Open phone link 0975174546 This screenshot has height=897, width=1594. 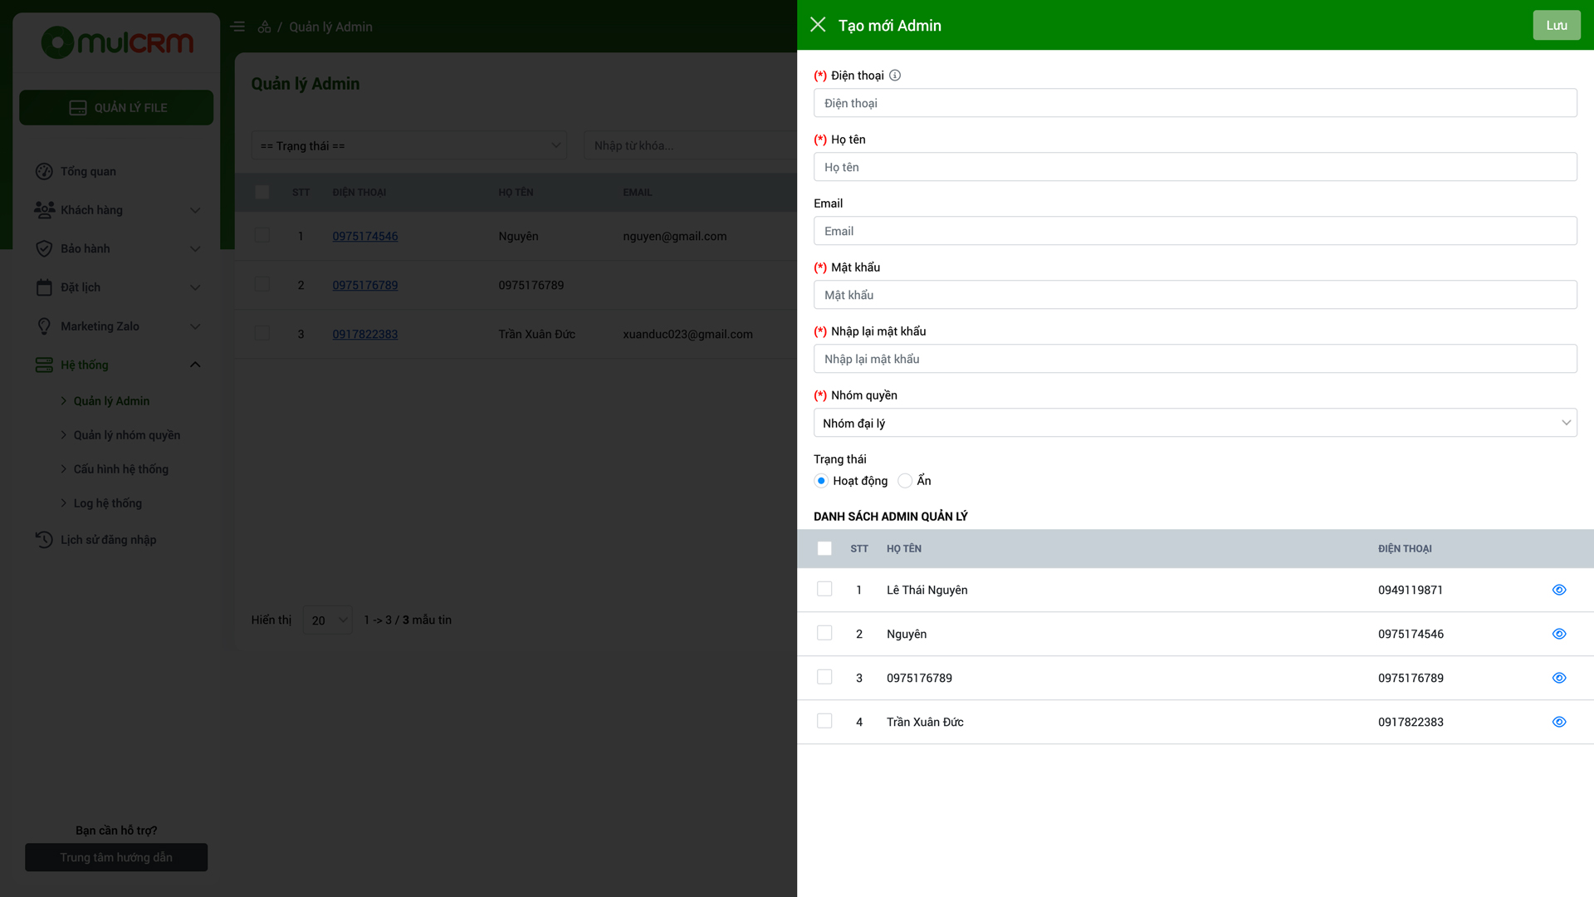(365, 236)
